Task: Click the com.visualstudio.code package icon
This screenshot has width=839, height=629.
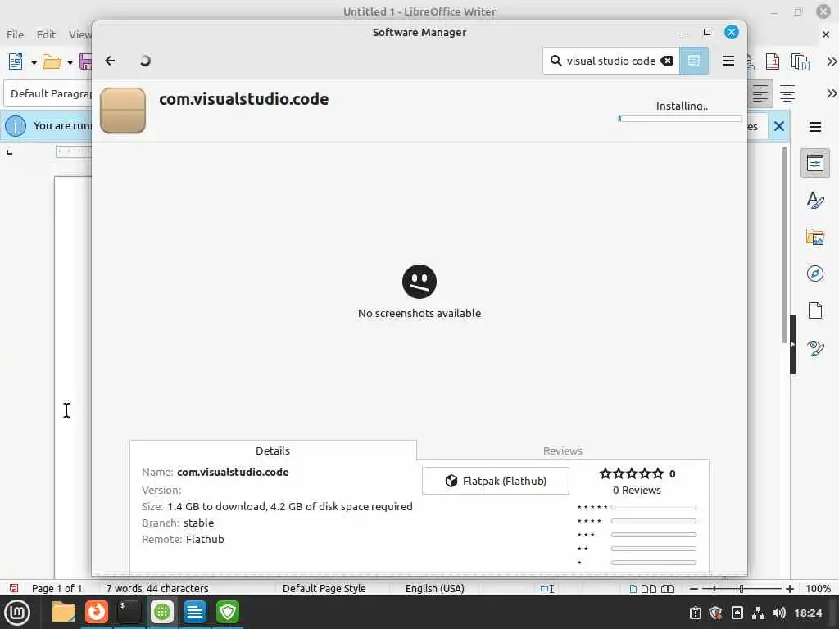Action: pos(123,111)
